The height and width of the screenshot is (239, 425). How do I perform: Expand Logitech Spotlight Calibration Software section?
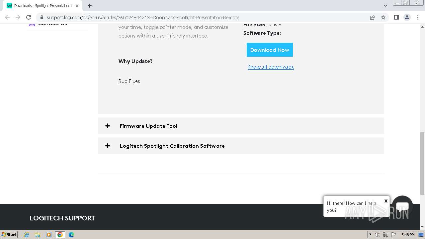(x=241, y=146)
